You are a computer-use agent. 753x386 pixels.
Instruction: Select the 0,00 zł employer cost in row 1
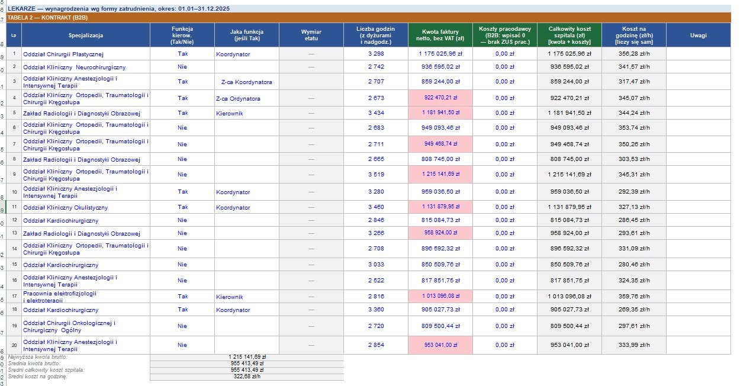505,54
